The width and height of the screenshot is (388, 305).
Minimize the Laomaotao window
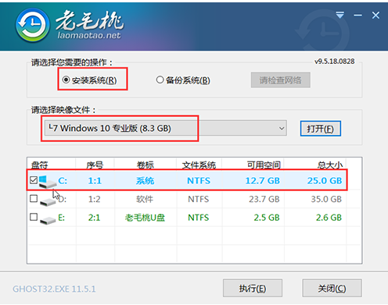357,16
